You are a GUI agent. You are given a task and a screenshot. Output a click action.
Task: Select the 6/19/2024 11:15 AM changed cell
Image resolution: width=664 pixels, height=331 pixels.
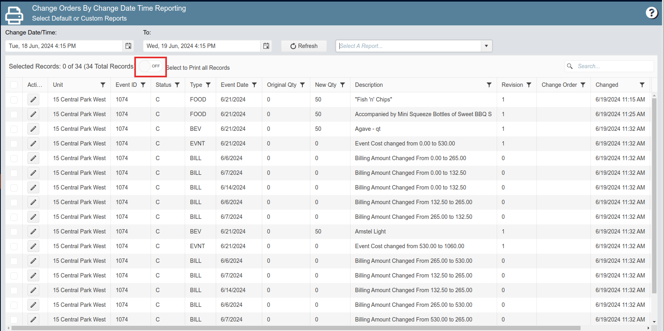coord(620,99)
